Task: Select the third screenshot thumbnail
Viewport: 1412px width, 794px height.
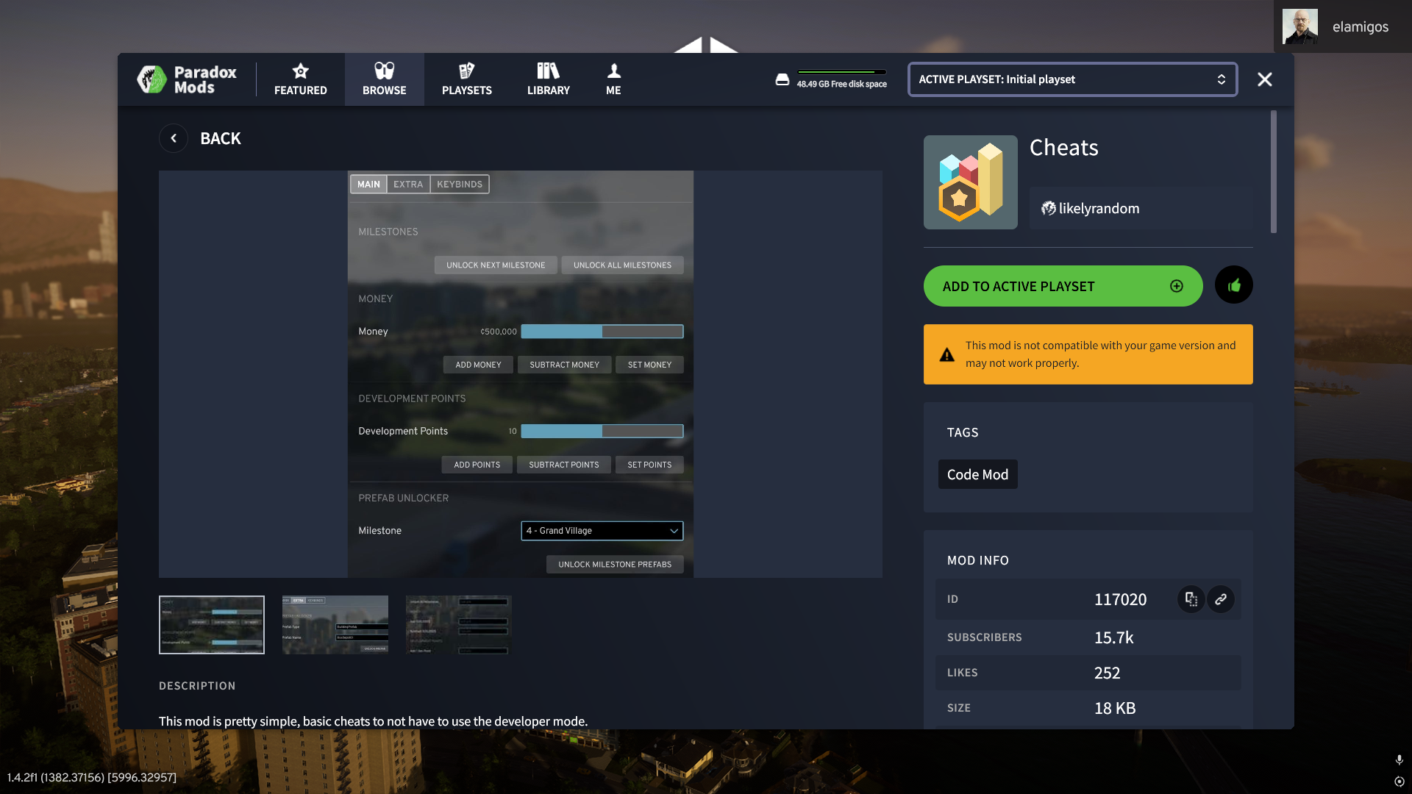Action: 459,625
